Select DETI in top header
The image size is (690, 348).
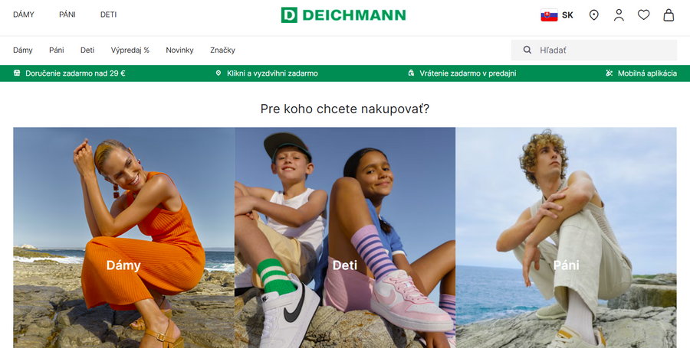click(108, 15)
